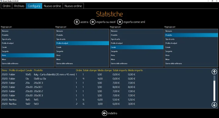Viewport: 219px width, 118px height.
Task: Click the Totale importo column header
Action: (120, 70)
